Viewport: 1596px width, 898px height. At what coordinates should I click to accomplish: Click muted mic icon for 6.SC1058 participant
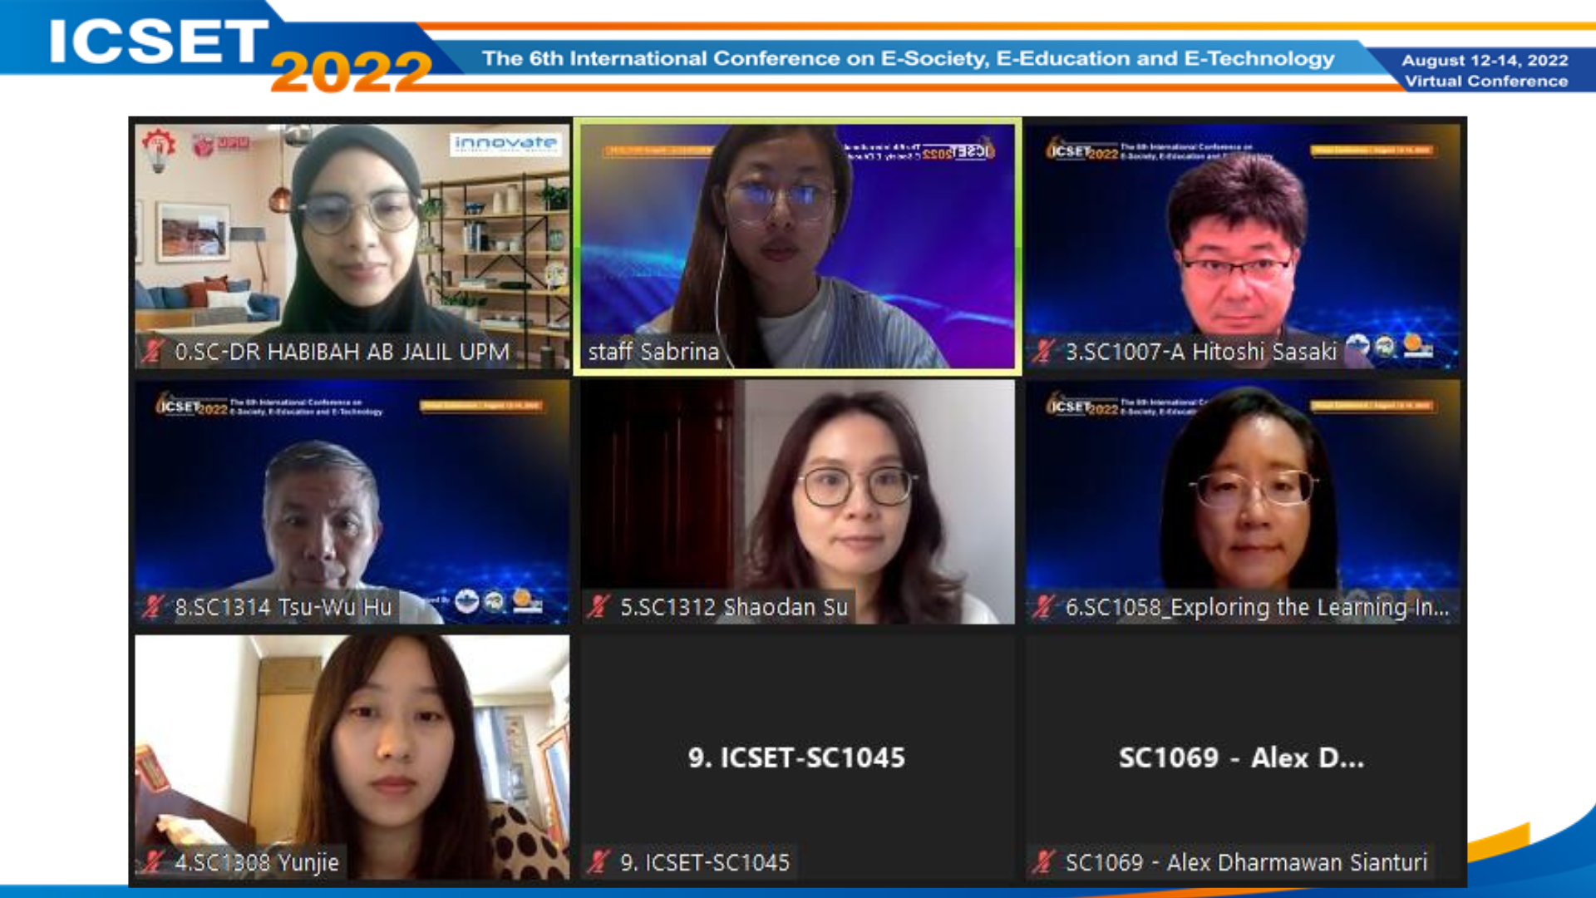pos(1043,607)
